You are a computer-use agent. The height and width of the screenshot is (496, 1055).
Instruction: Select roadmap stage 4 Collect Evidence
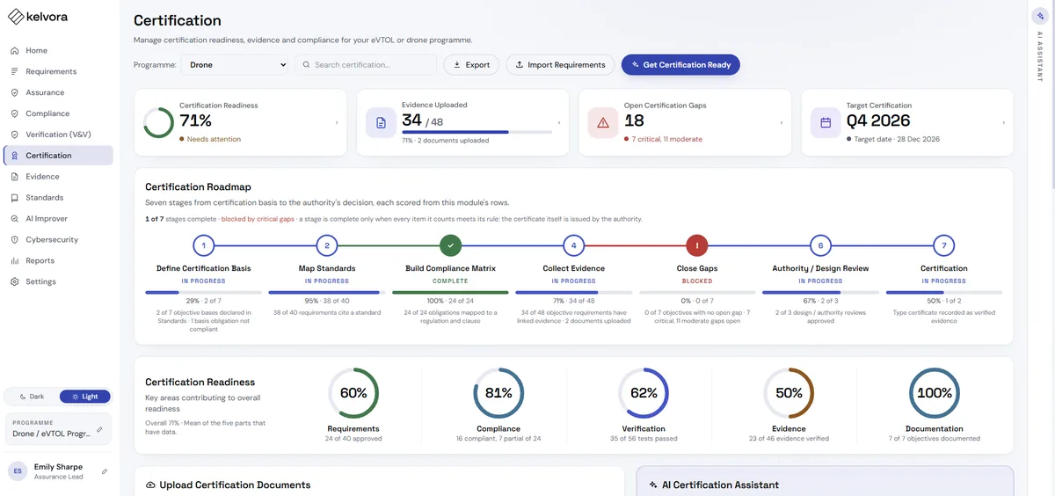pos(573,246)
